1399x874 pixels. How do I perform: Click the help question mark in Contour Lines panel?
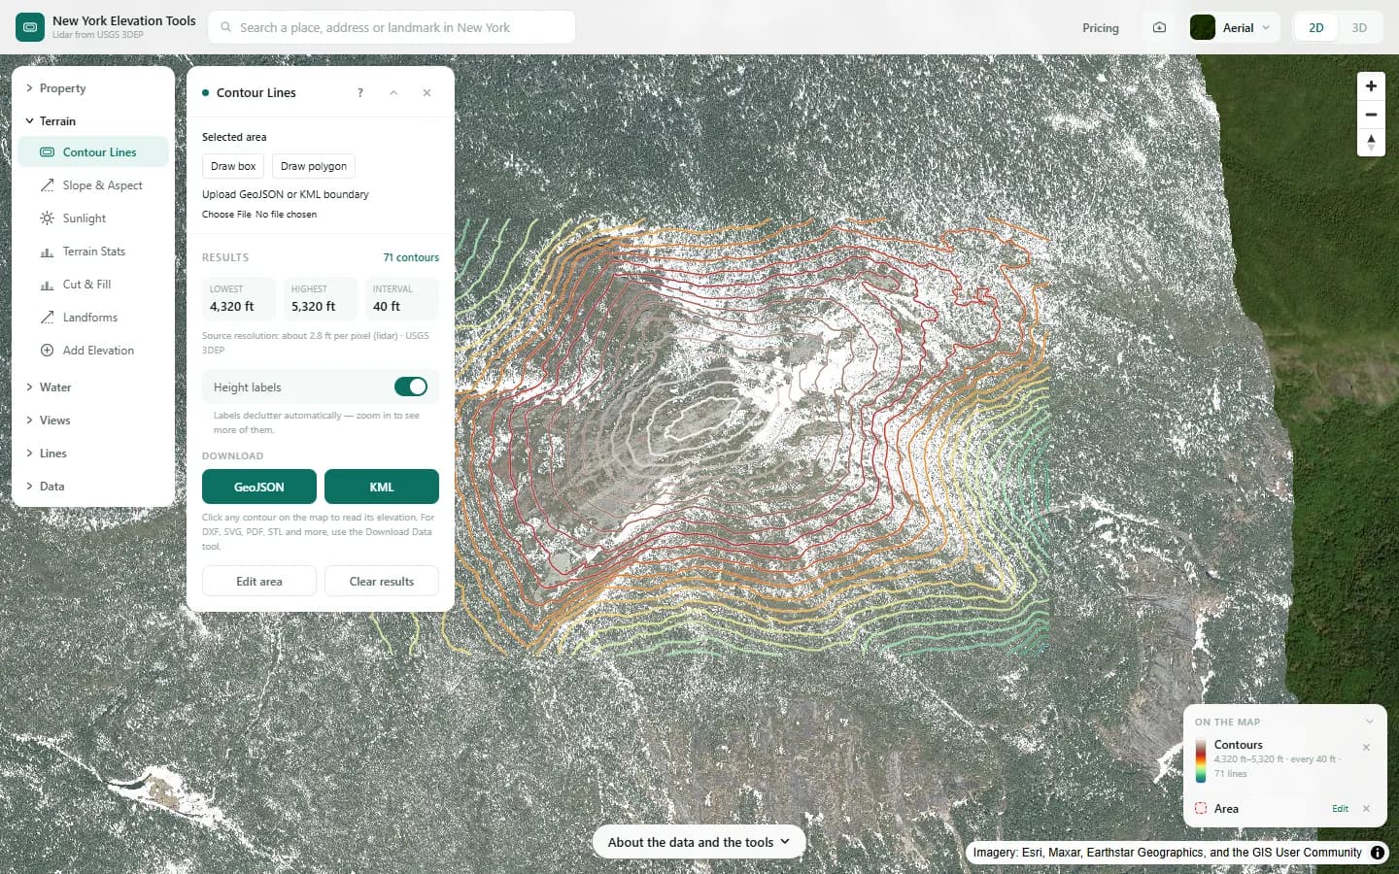pyautogui.click(x=360, y=93)
